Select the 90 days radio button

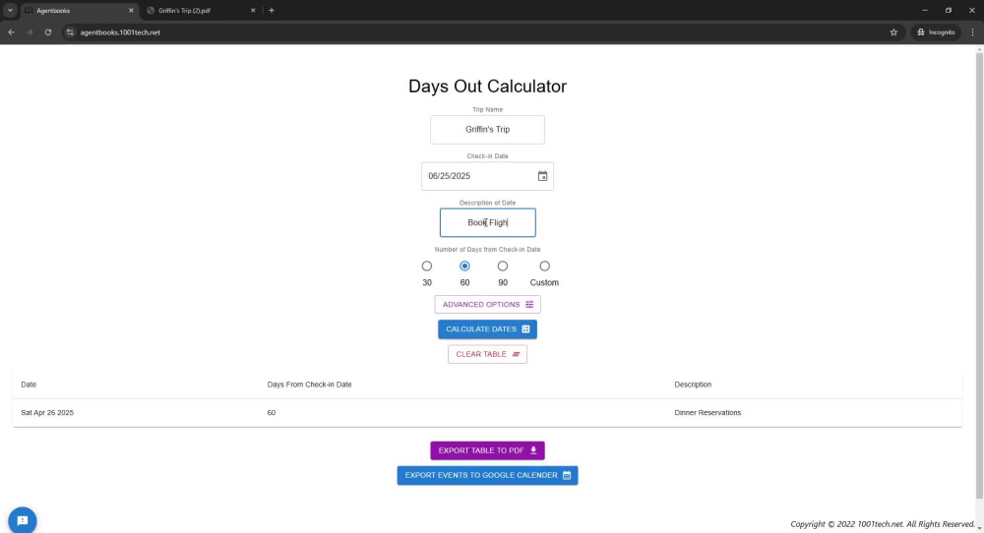503,266
